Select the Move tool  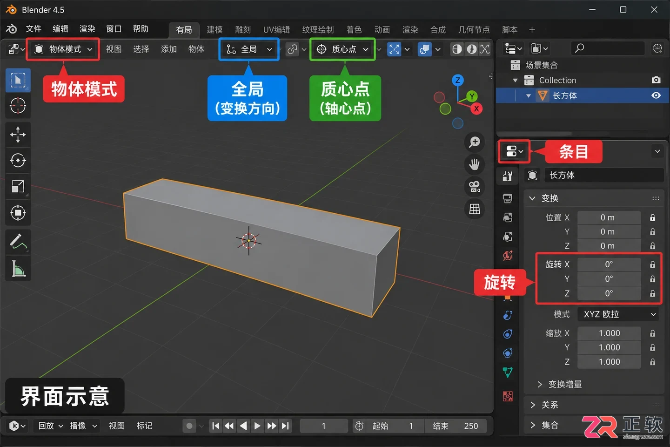tap(18, 135)
